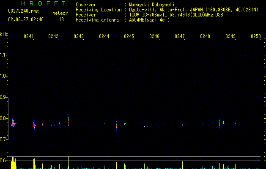
Task: Click the meteor count value 18
Action: click(61, 19)
